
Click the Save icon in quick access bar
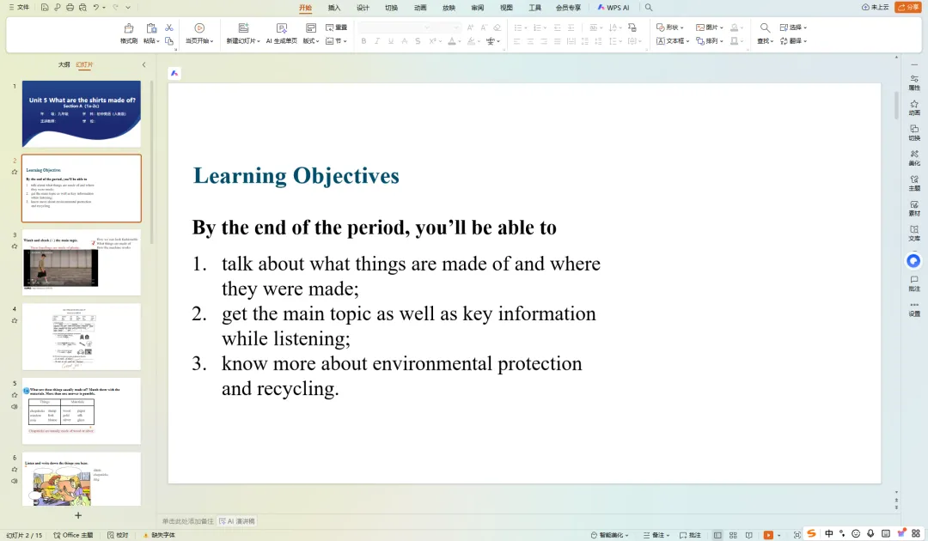pyautogui.click(x=45, y=8)
